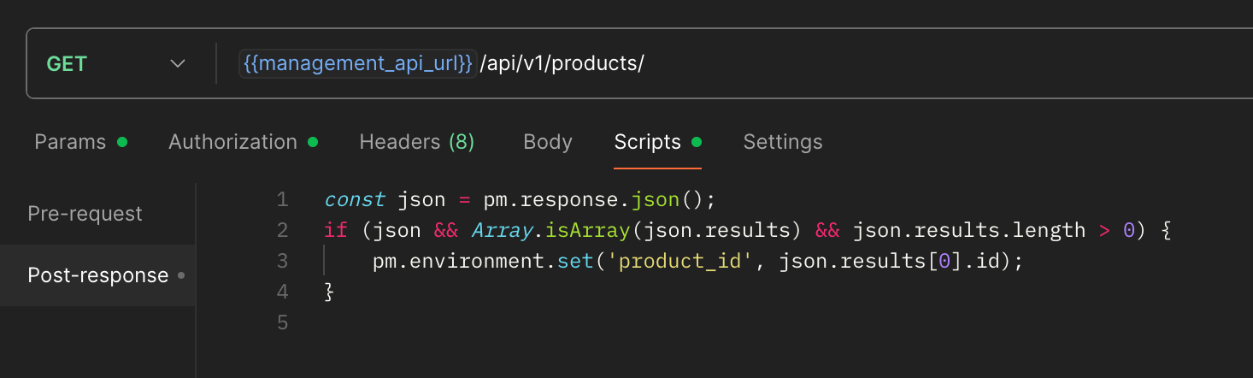The height and width of the screenshot is (378, 1253).
Task: Place cursor in the /api/v1/products/ URL path
Action: click(x=562, y=64)
